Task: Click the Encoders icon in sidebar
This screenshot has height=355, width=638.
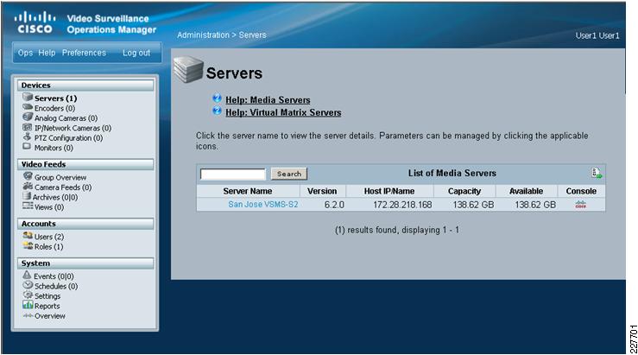Action: pyautogui.click(x=28, y=107)
